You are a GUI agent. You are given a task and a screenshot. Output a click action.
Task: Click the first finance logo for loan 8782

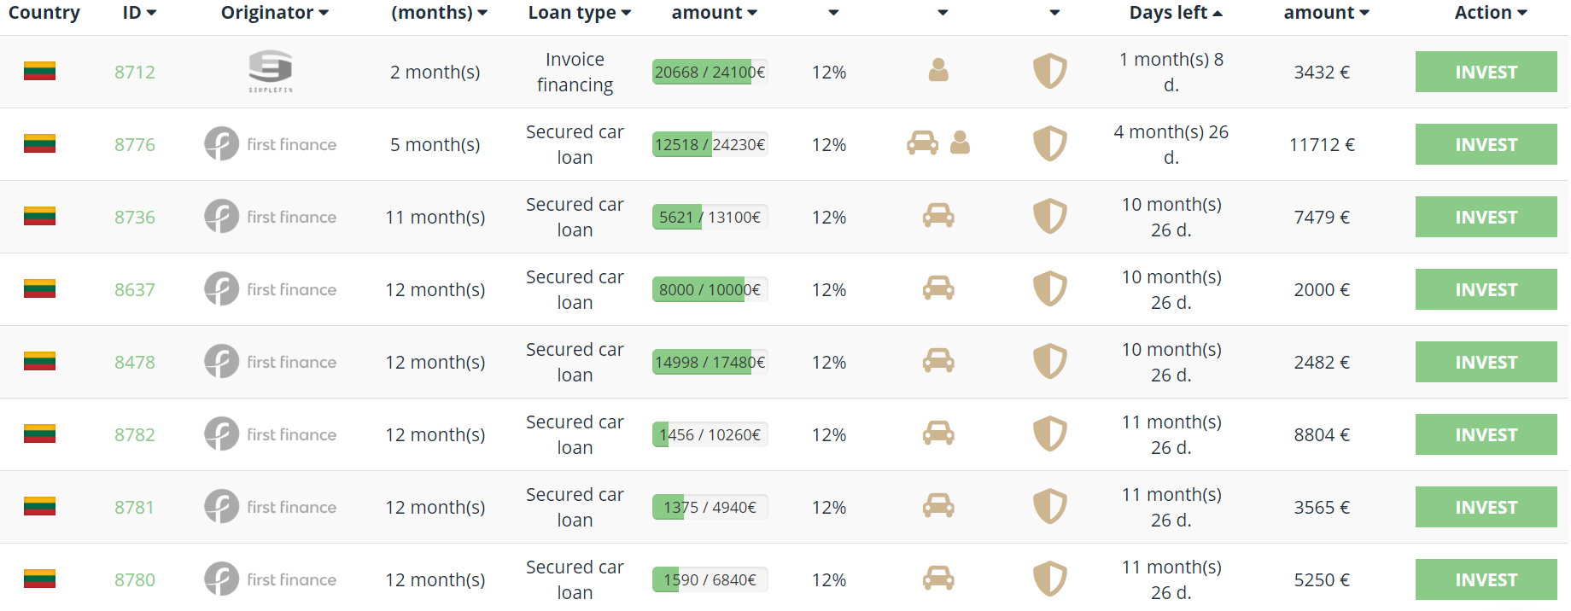point(271,434)
